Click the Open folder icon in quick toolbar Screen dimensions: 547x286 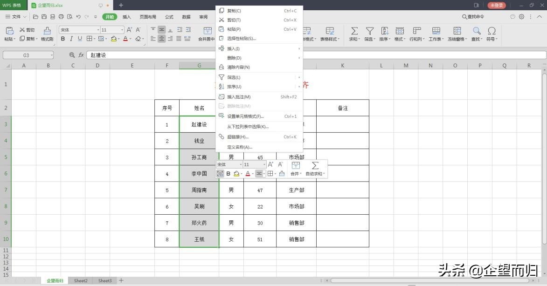point(35,17)
